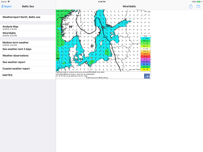Image resolution: width=203 pixels, height=152 pixels.
Task: Click the 14 - 30 yellow legend swatch
Action: (145, 69)
